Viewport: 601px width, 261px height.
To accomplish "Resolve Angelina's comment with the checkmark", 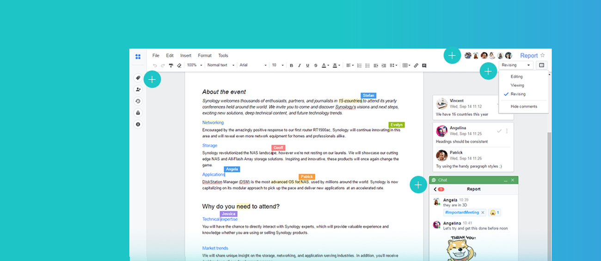I will [x=499, y=131].
